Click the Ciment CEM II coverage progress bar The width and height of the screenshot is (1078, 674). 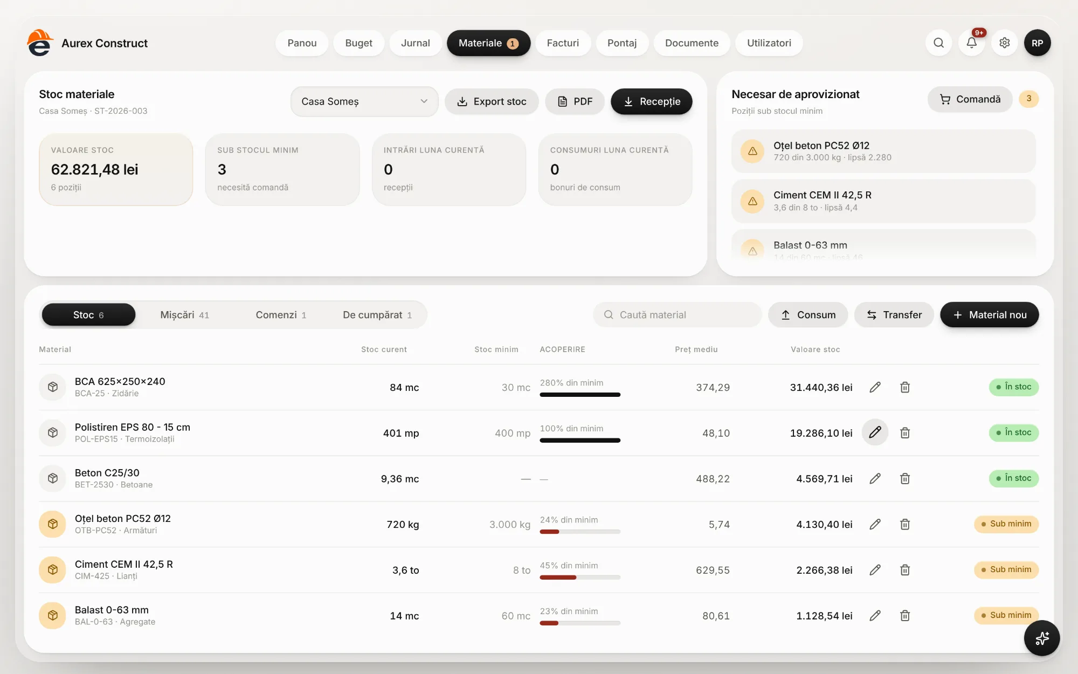click(x=580, y=577)
